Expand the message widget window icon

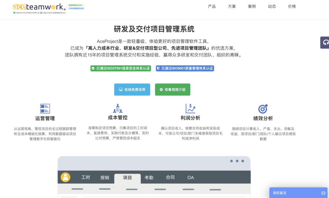coord(323,193)
